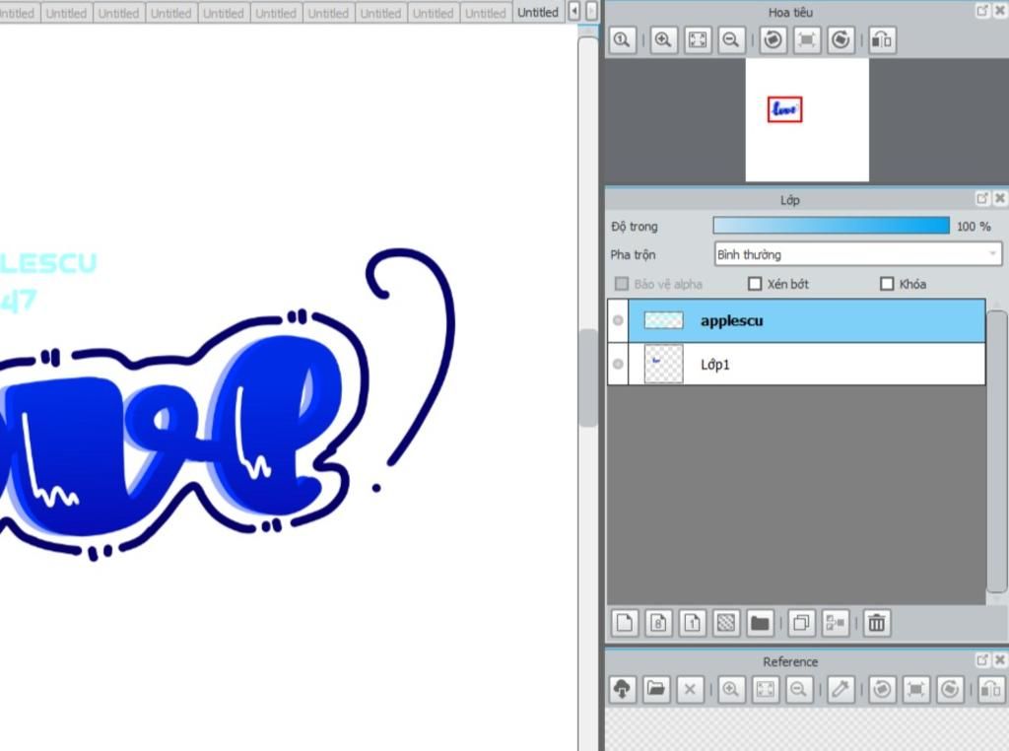This screenshot has width=1009, height=751.
Task: Undock the Hoa tiêu panel with float button
Action: tap(982, 10)
